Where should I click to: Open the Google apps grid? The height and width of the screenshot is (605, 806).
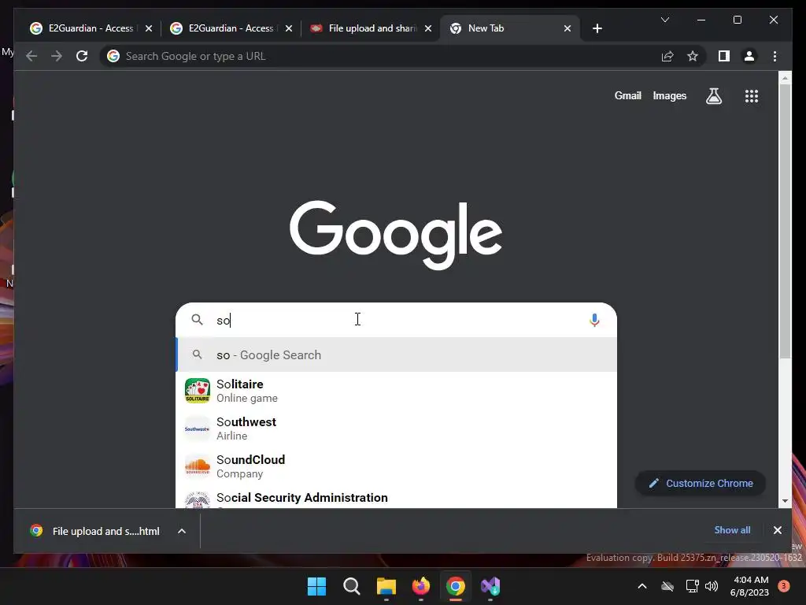[752, 95]
